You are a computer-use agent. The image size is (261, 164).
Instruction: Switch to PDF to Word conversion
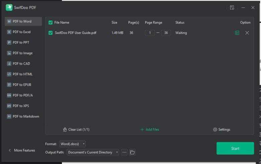pos(23,21)
